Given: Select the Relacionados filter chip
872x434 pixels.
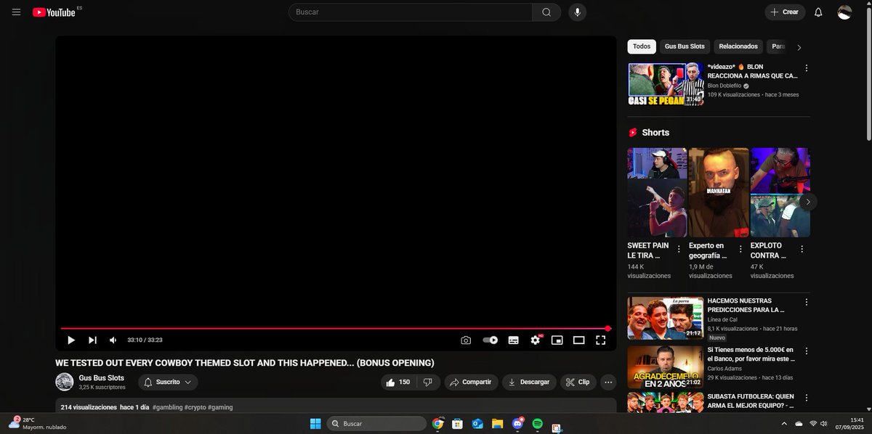Looking at the screenshot, I should coord(738,46).
